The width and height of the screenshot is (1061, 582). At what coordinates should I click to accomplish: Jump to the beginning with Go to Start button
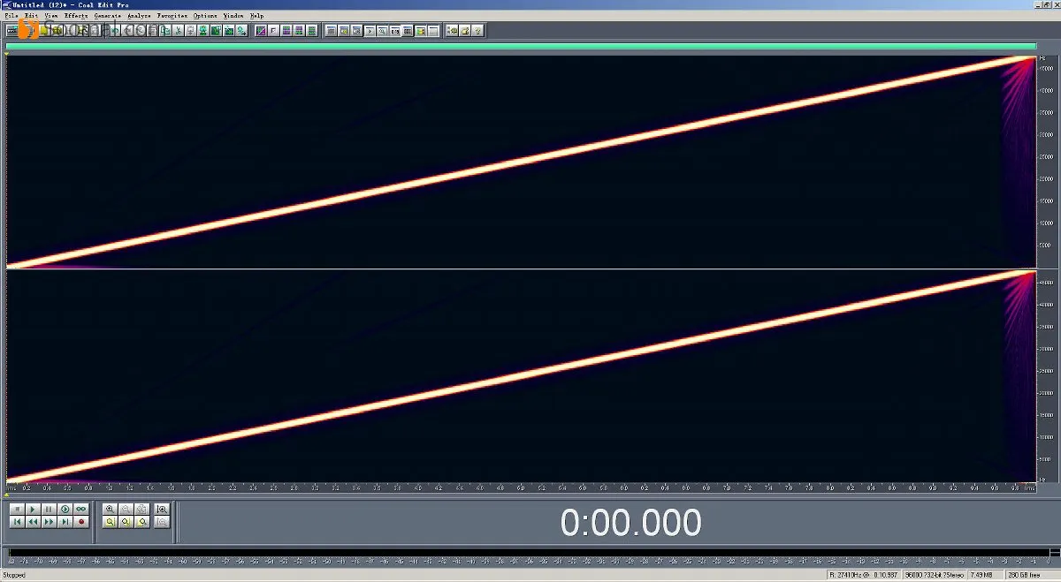click(18, 522)
